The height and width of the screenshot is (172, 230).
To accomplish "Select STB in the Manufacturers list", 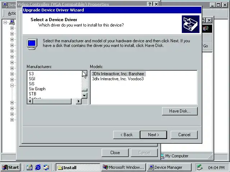I will click(x=32, y=94).
